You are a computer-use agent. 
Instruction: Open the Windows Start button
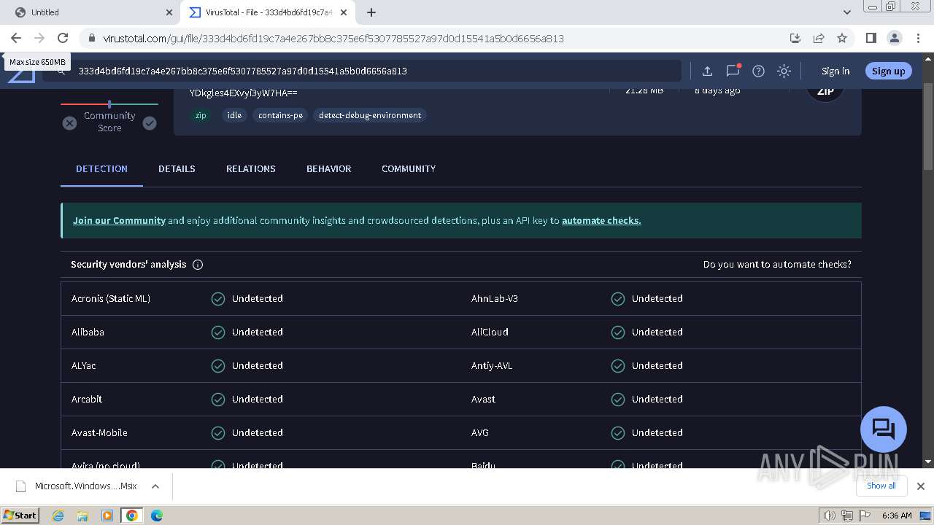coord(20,515)
